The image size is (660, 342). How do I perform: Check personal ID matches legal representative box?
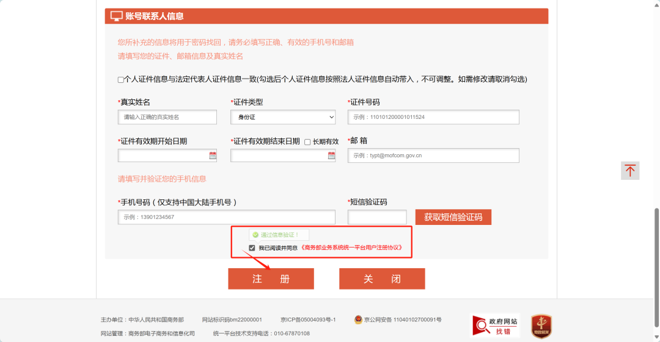[x=120, y=80]
